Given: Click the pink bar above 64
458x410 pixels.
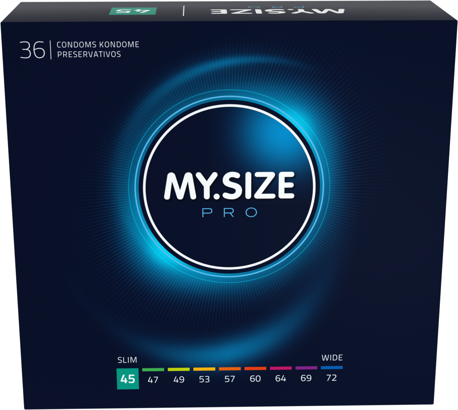Looking at the screenshot, I should (281, 368).
